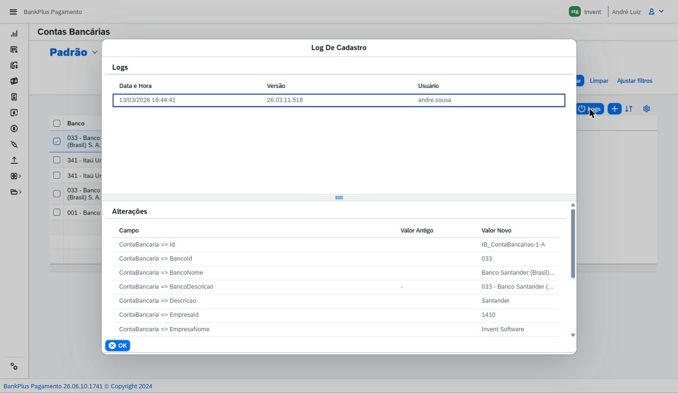Click the bottom sidebar gears configuration icon
The width and height of the screenshot is (678, 393).
14,367
